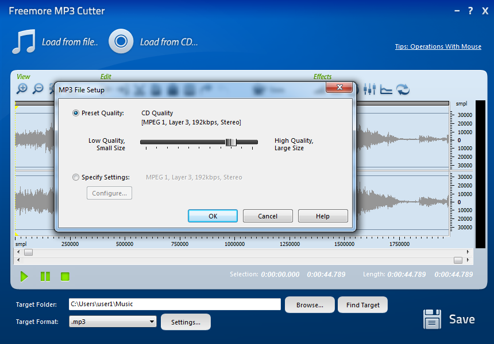Click the Freemore MP3 Cutter title text
494x344 pixels.
pos(57,11)
